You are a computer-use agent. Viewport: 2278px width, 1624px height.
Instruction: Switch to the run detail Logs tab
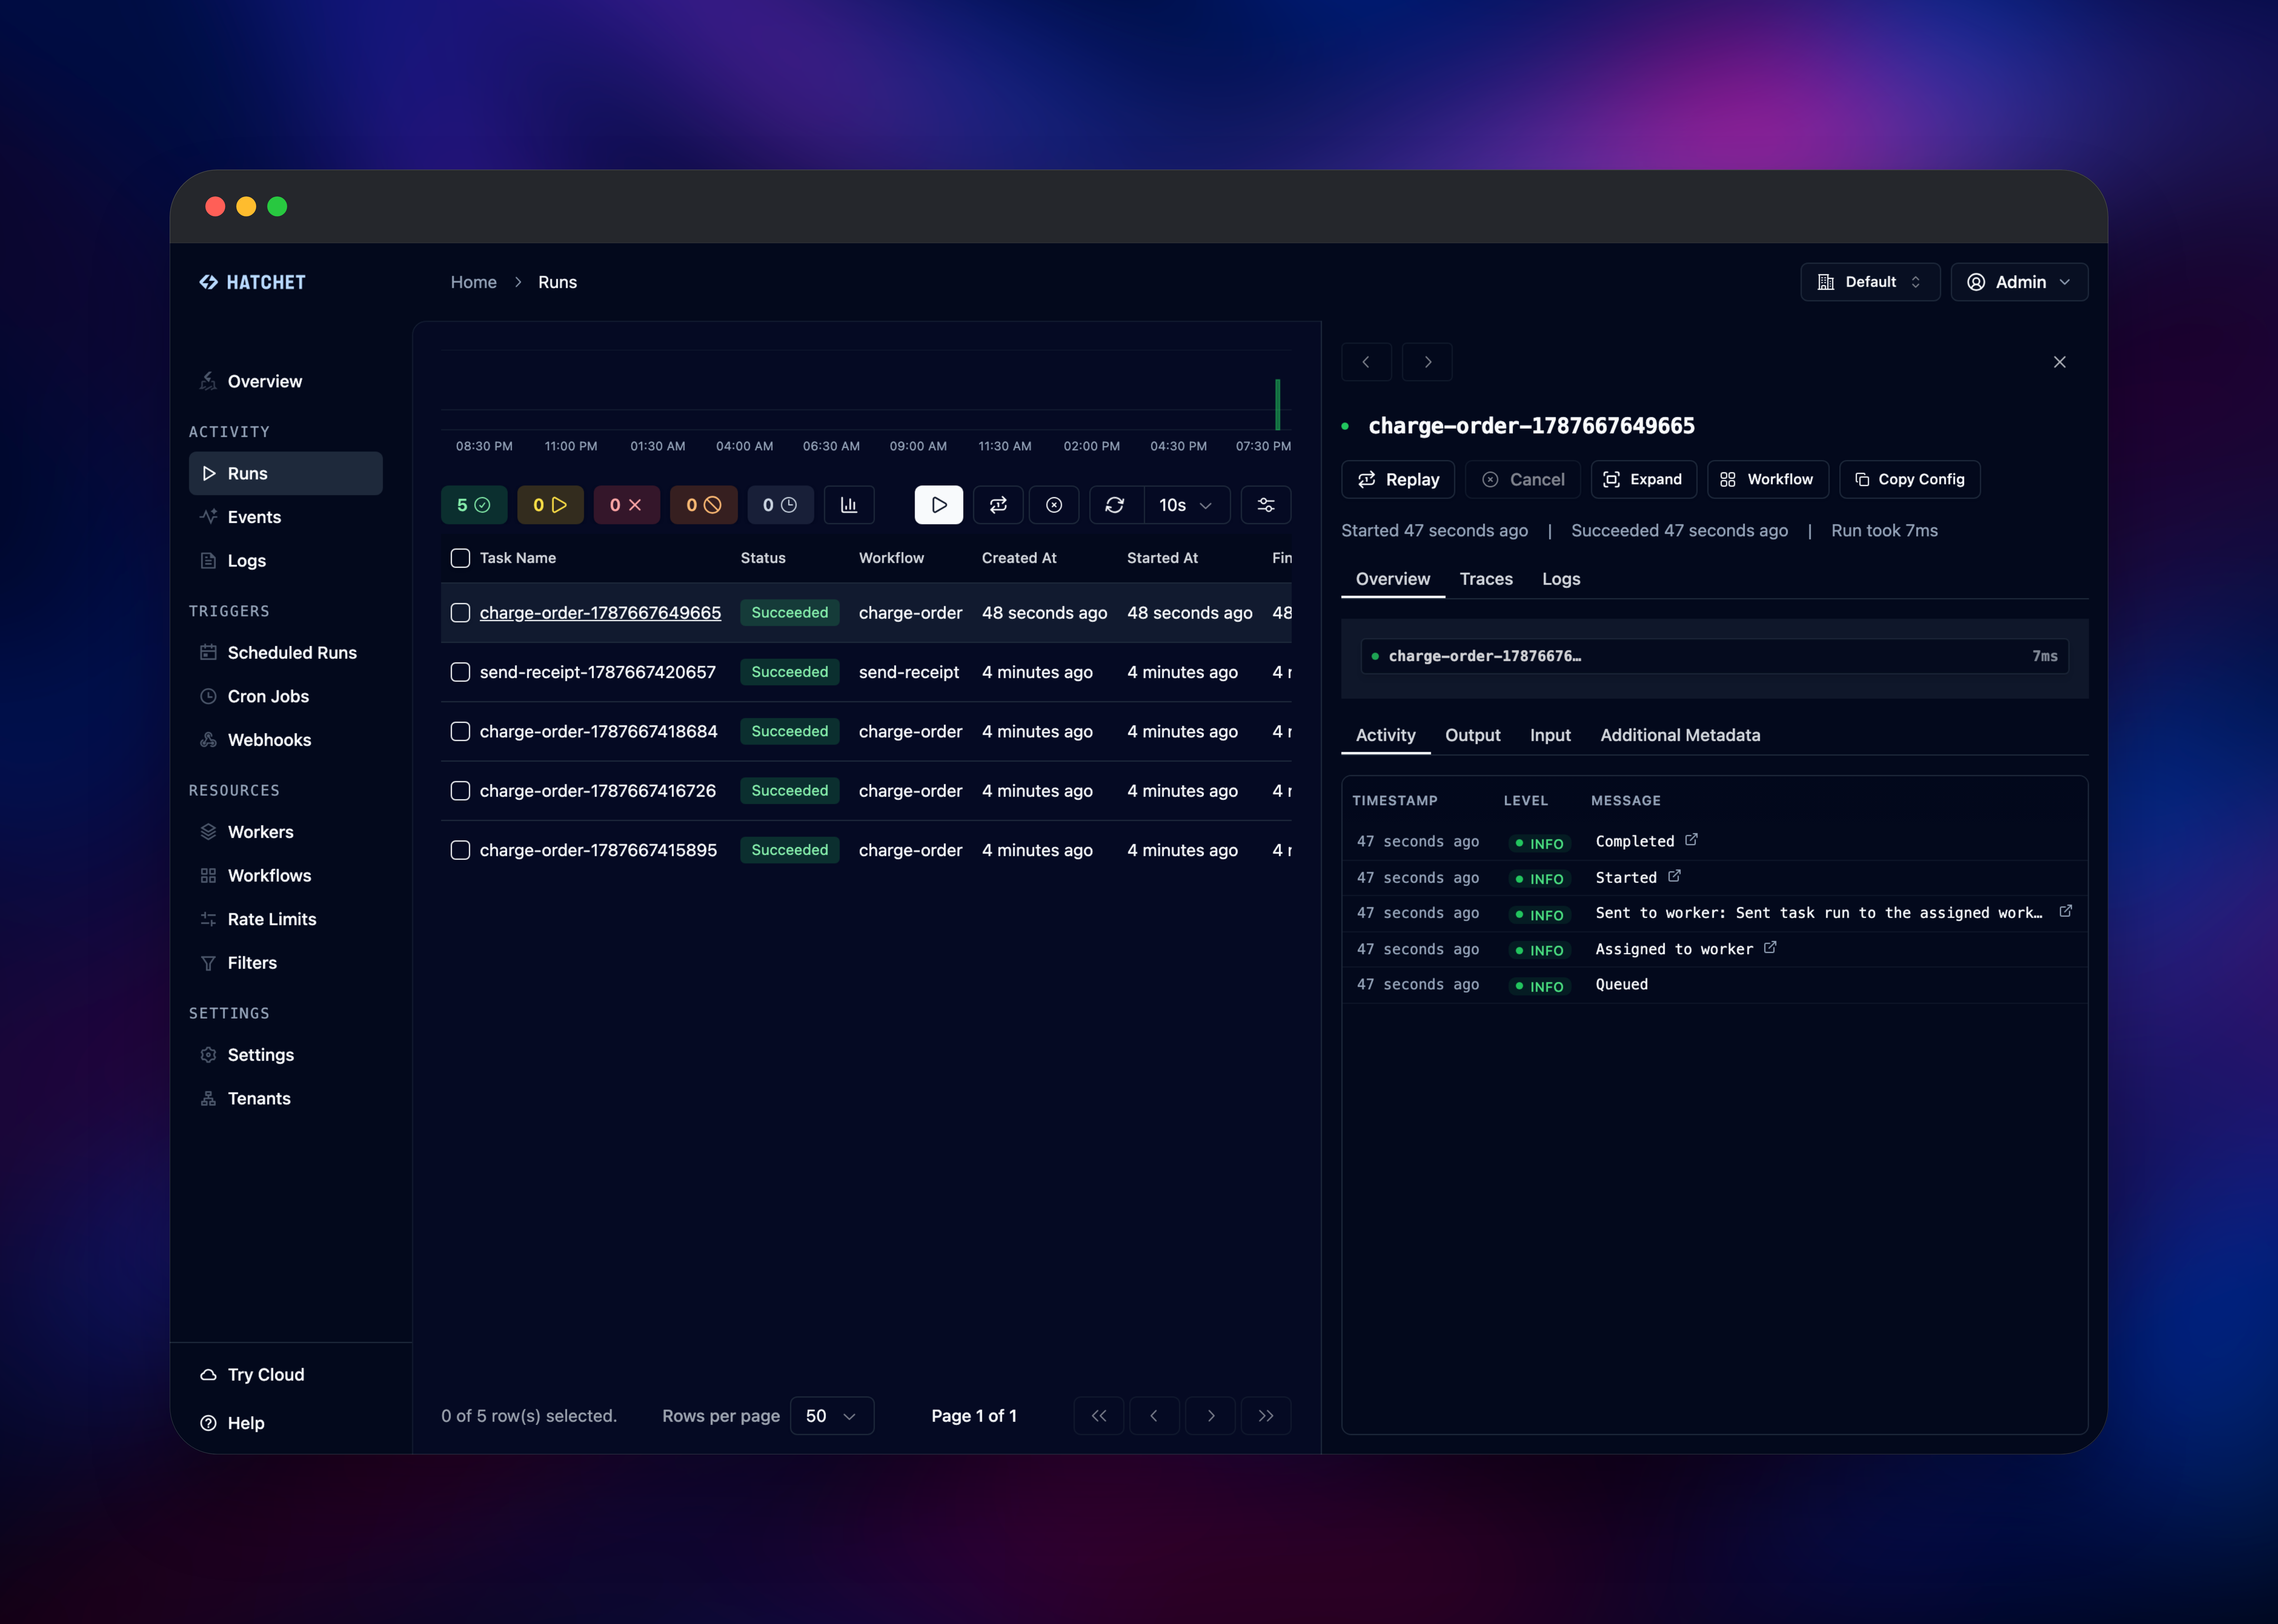(x=1561, y=579)
